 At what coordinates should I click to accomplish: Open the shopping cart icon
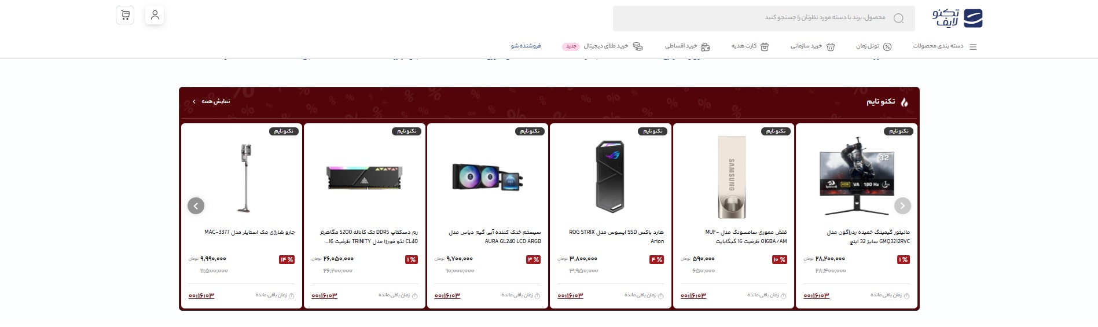pos(125,15)
